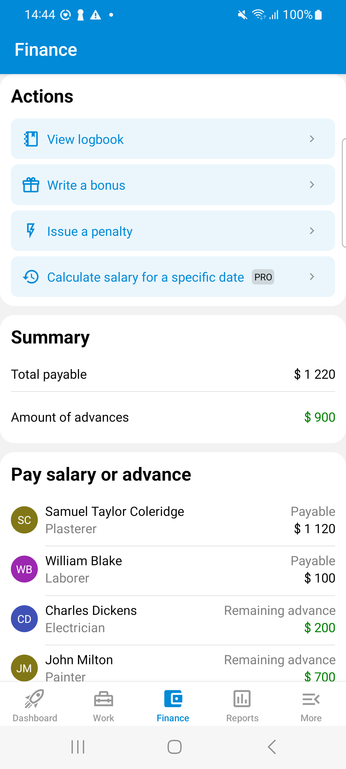This screenshot has height=769, width=346.
Task: Tap the logbook notebook icon
Action: pyautogui.click(x=31, y=139)
